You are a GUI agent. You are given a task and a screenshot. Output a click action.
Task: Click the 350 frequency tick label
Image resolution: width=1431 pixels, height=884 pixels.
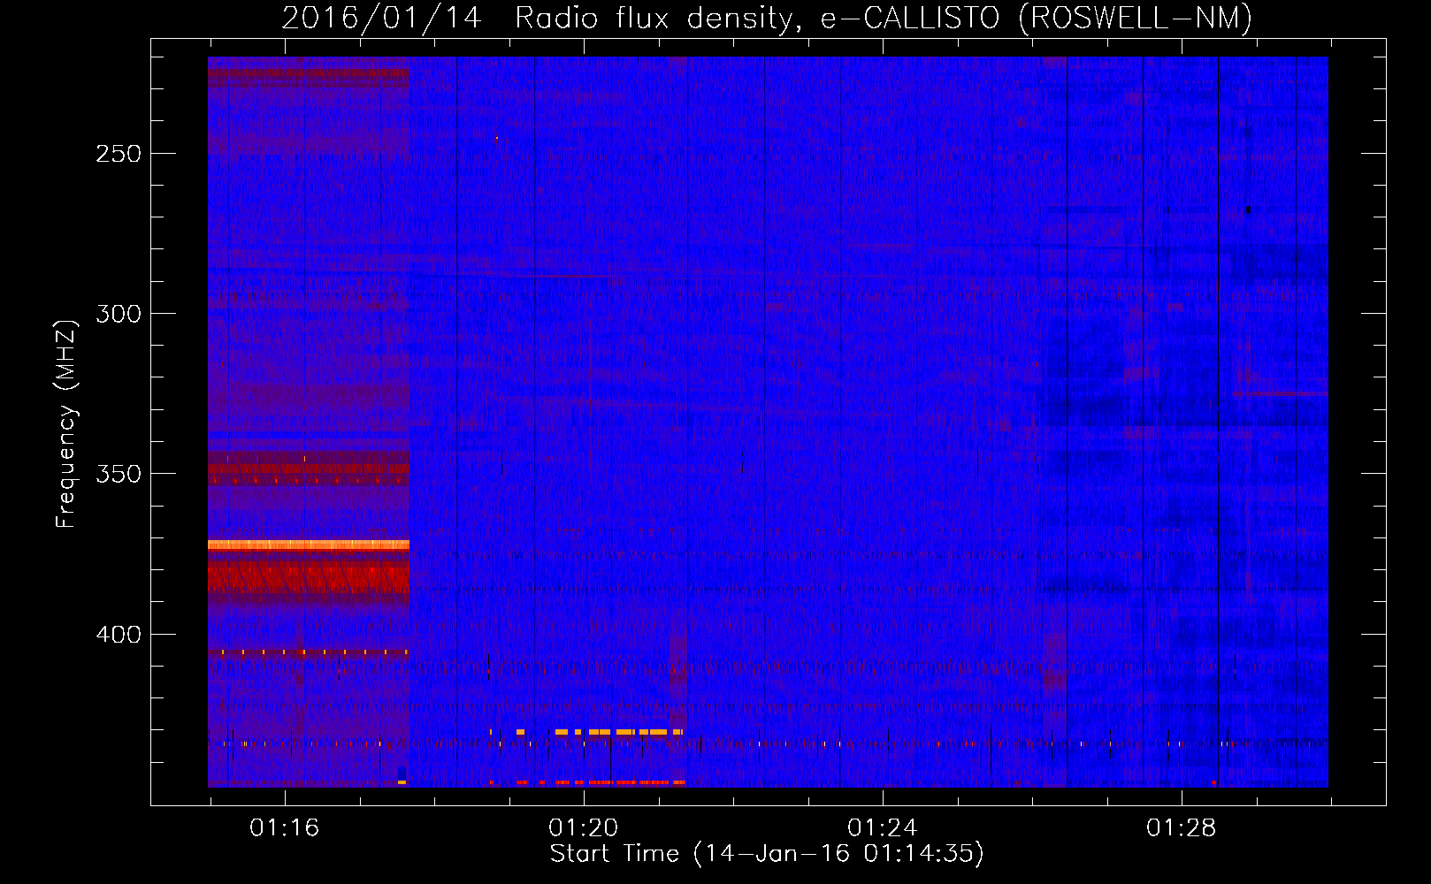[x=119, y=474]
